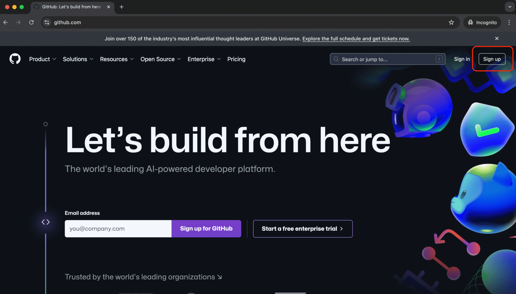Click the code brackets icon on the timeline
The width and height of the screenshot is (516, 294).
pyautogui.click(x=46, y=222)
